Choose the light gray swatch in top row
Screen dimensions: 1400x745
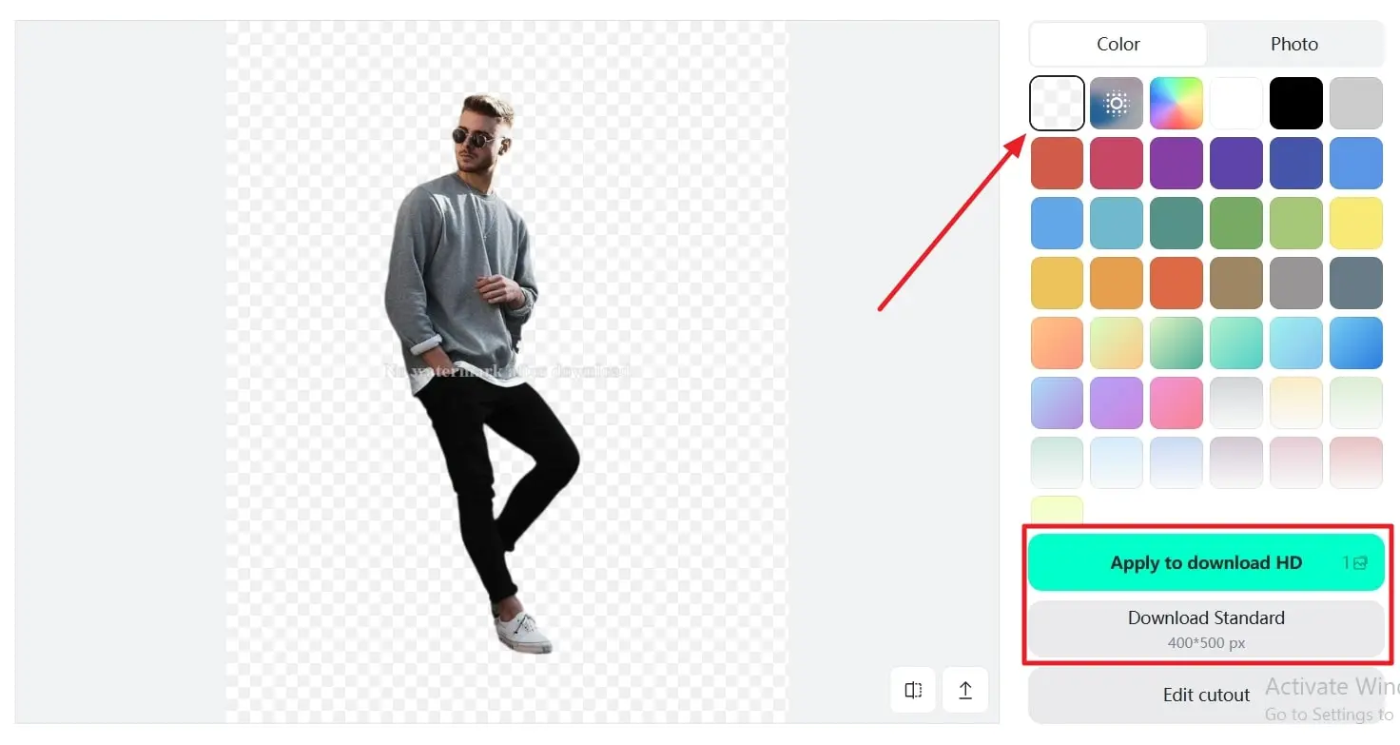tap(1356, 103)
